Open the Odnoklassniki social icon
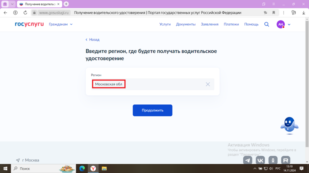 tap(273, 160)
